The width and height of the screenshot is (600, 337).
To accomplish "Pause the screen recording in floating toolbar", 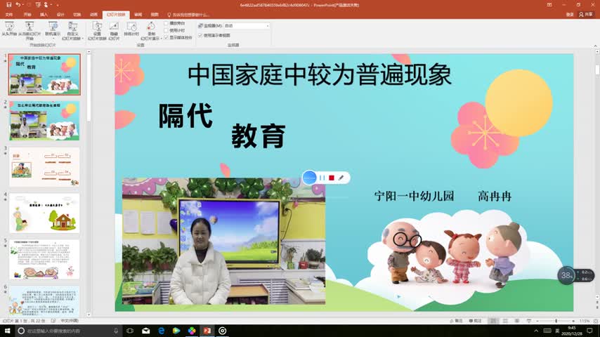I will [322, 178].
